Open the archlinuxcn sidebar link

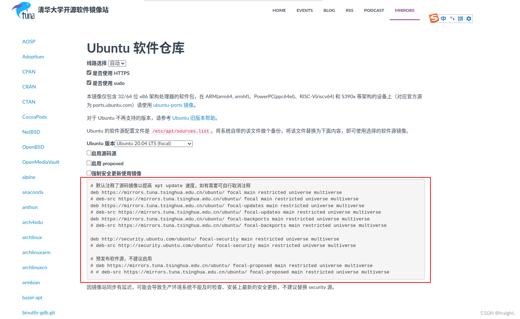point(35,267)
